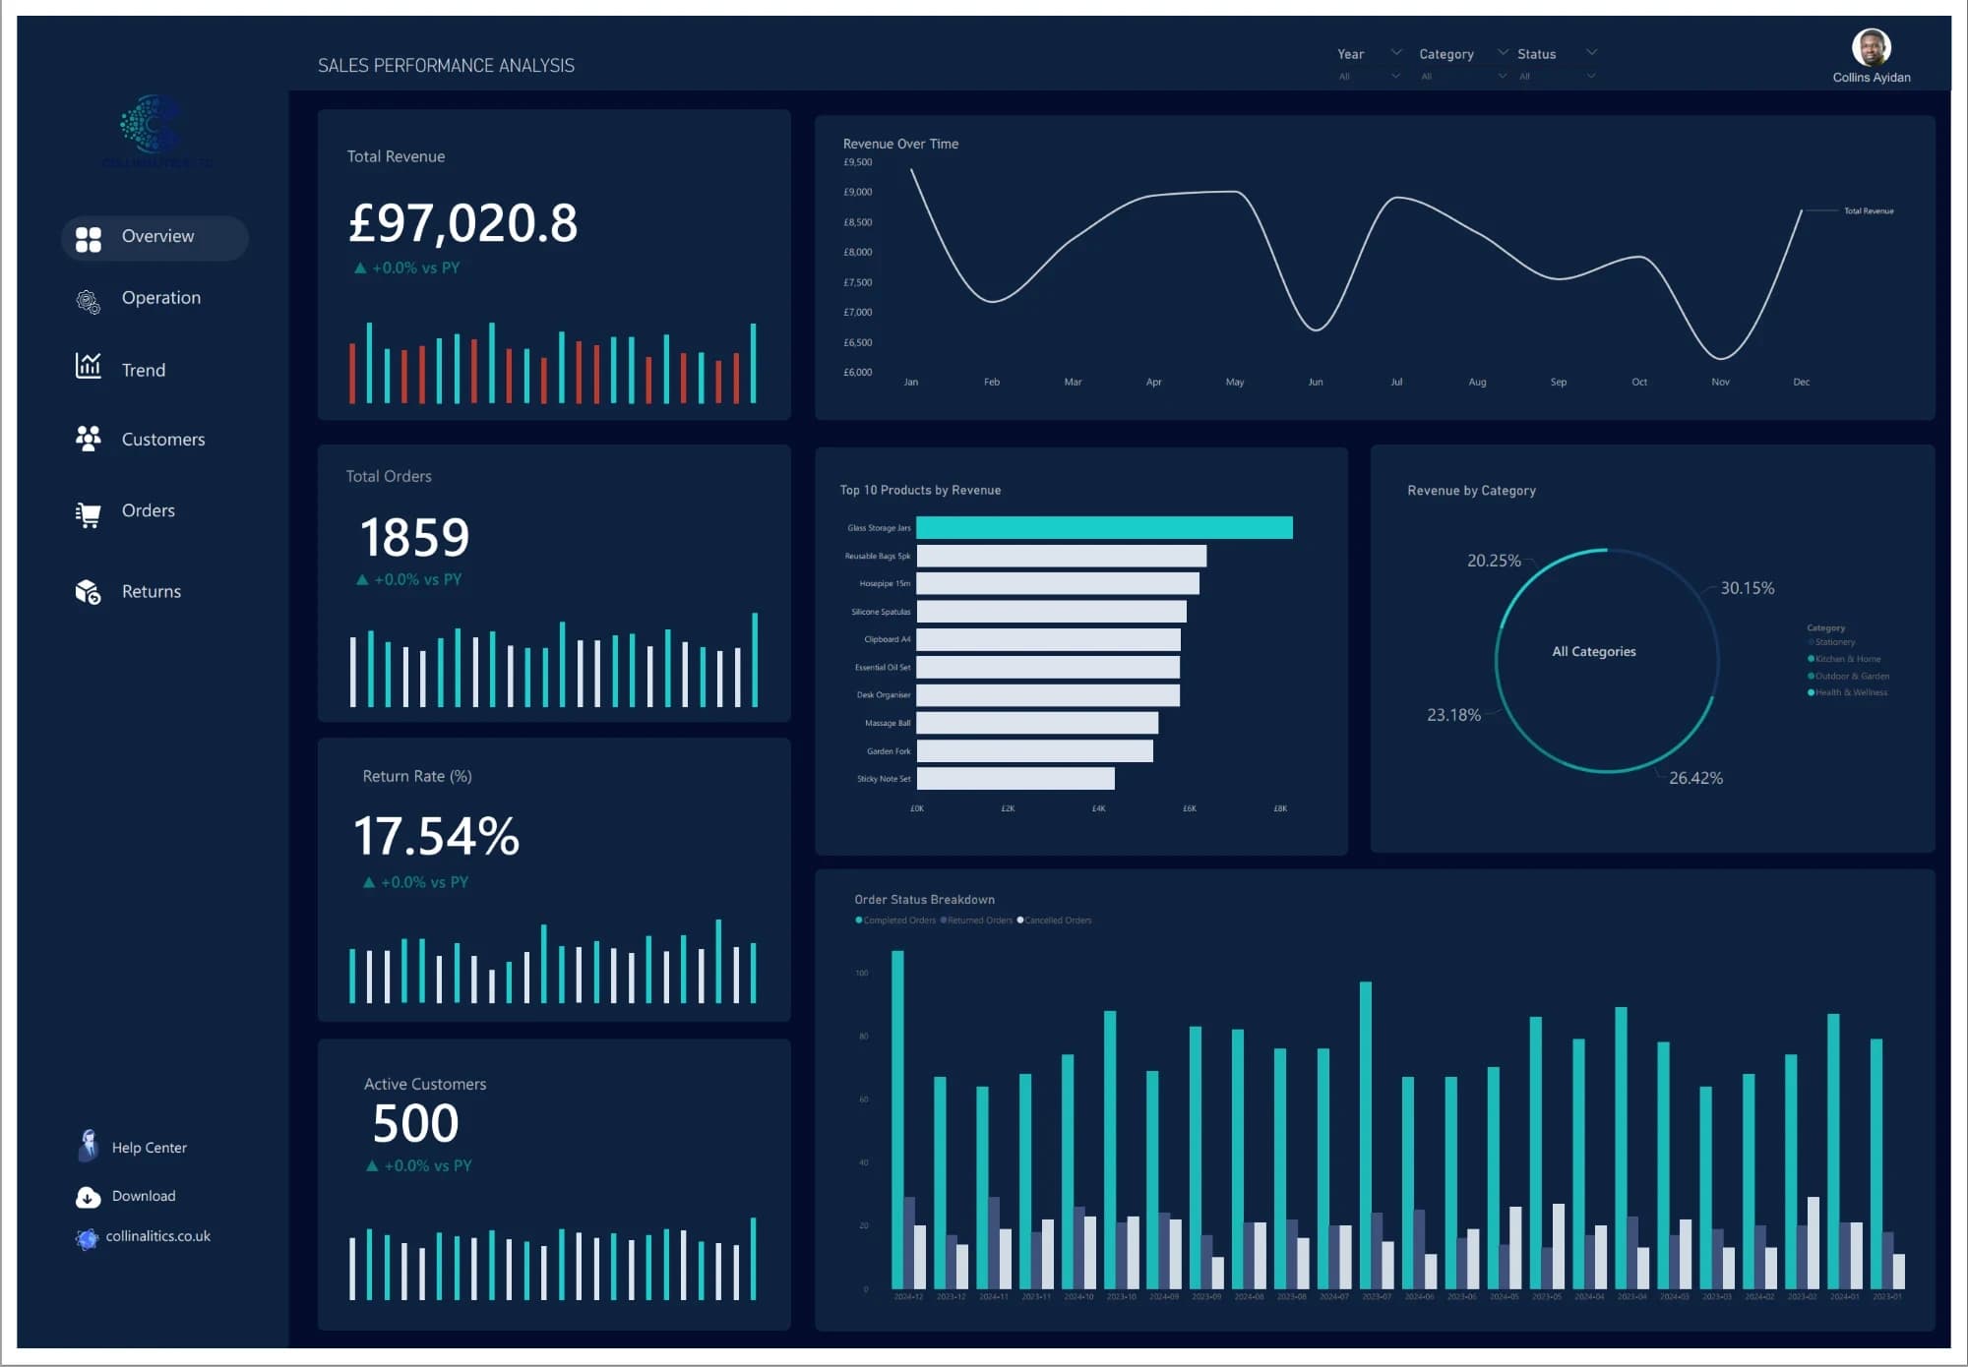Click the 'Order Status Breakdown' chart title
The width and height of the screenshot is (1968, 1367).
924,899
